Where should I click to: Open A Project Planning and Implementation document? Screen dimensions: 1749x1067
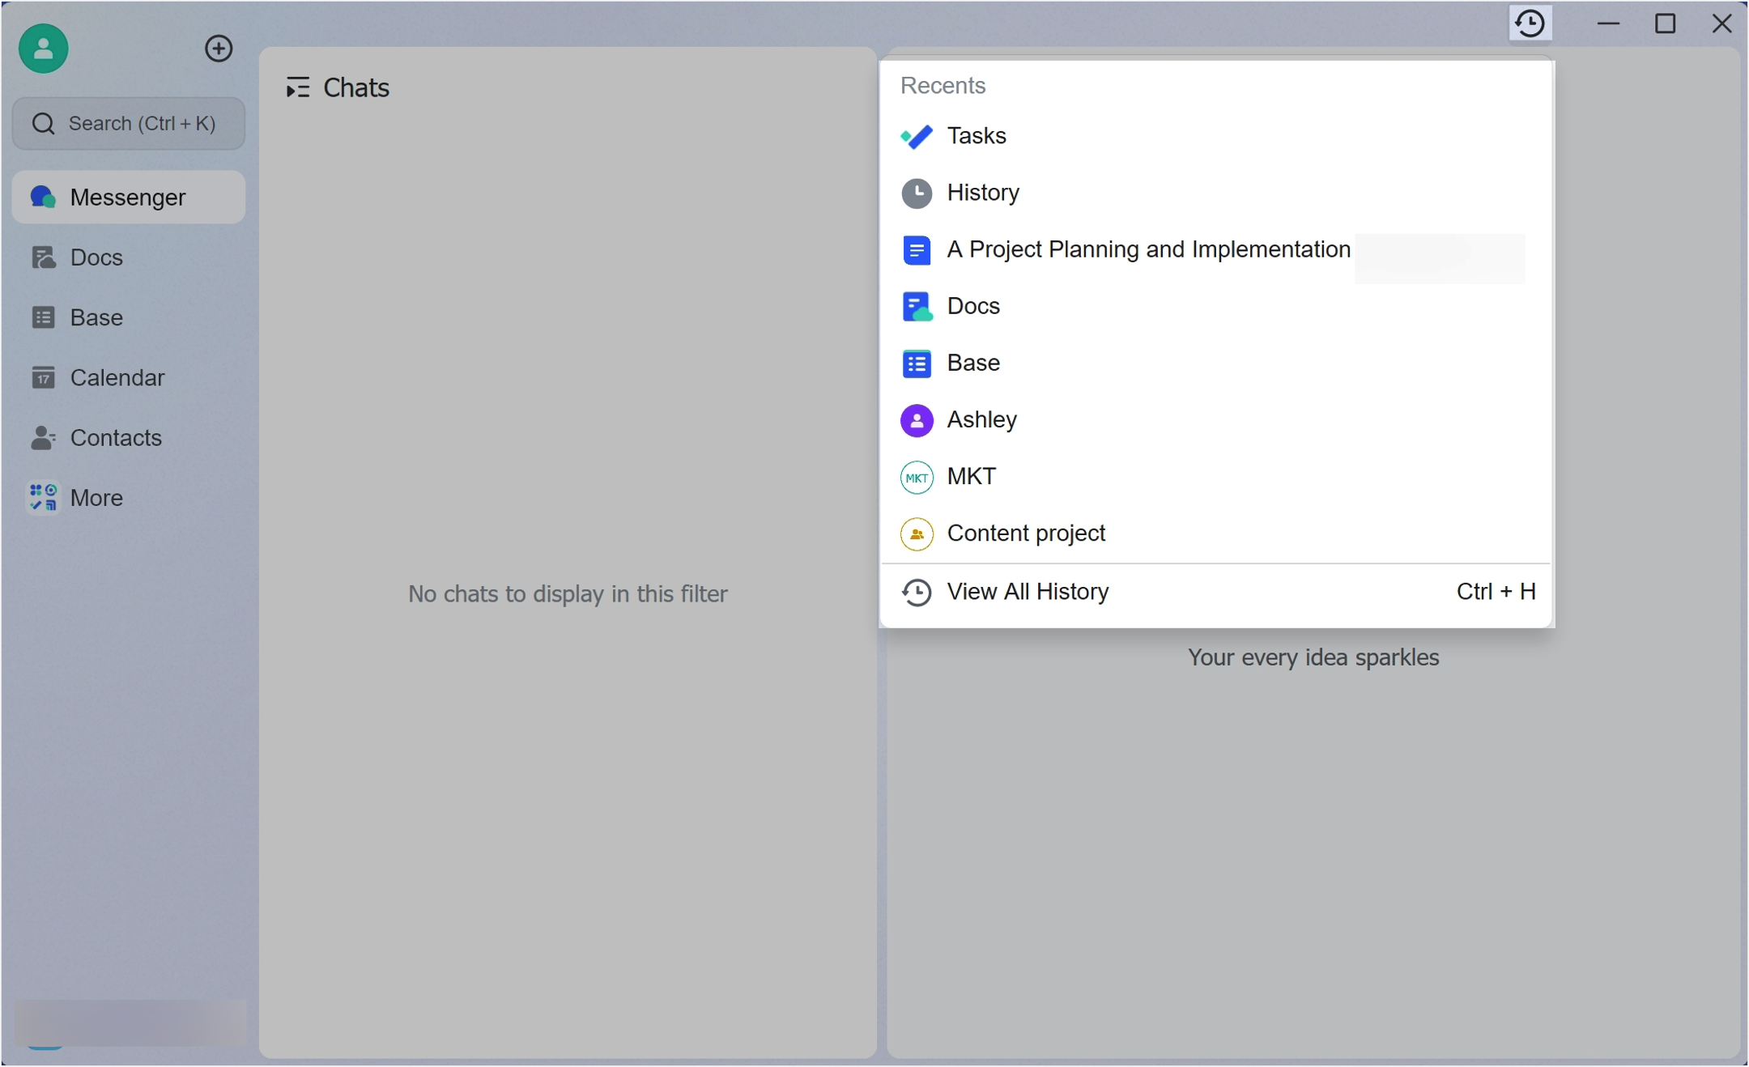point(1148,249)
